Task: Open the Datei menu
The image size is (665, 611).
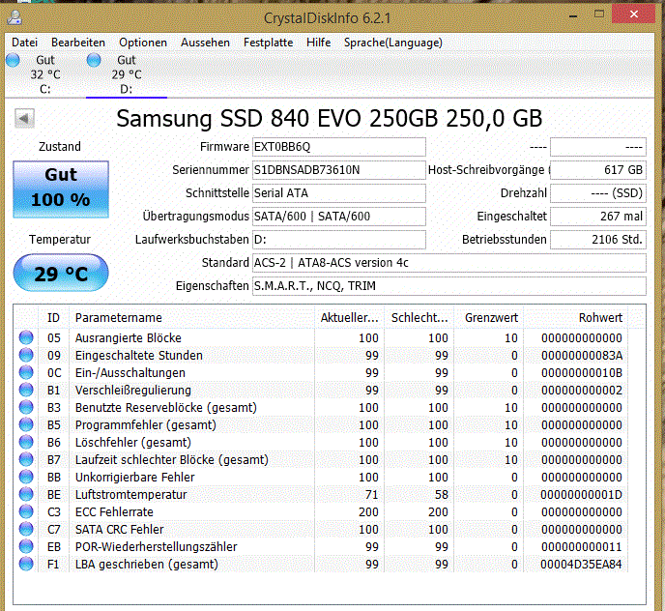Action: [x=24, y=43]
